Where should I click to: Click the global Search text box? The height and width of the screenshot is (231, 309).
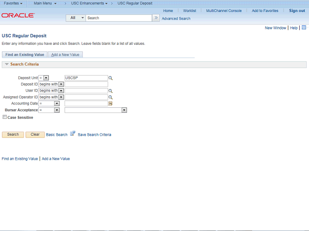[x=119, y=18]
